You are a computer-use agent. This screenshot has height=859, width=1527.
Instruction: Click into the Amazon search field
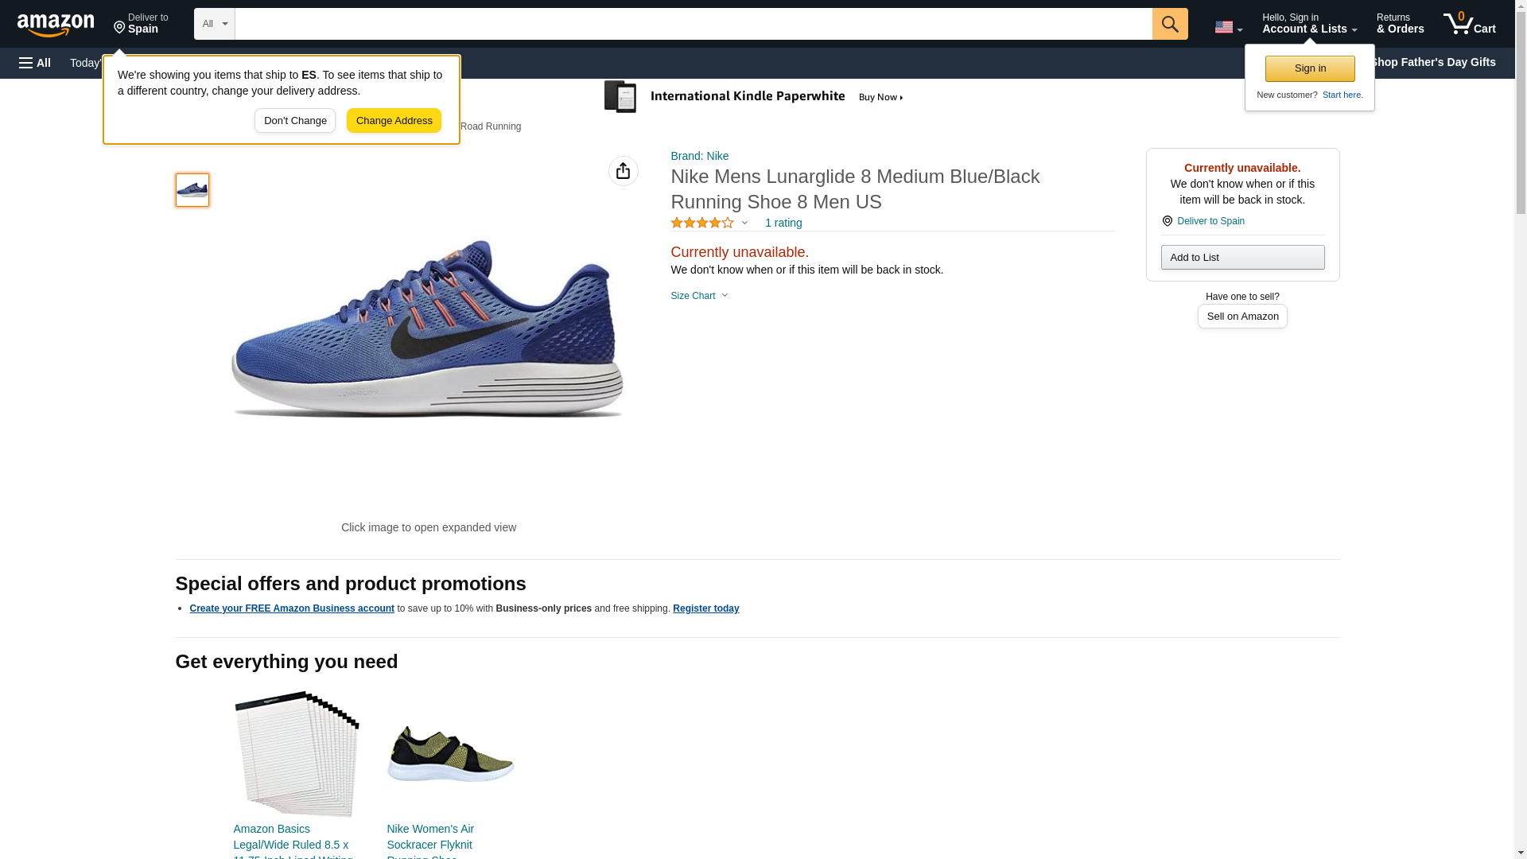tap(693, 24)
